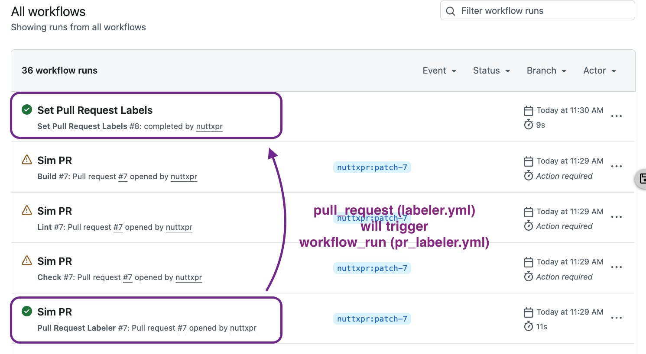Image resolution: width=646 pixels, height=354 pixels.
Task: Select the nuttxpr:patch-7 branch label on the Build run
Action: (x=372, y=167)
